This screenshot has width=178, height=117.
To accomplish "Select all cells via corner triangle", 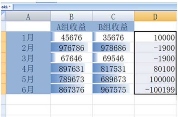I will pyautogui.click(x=3, y=16).
